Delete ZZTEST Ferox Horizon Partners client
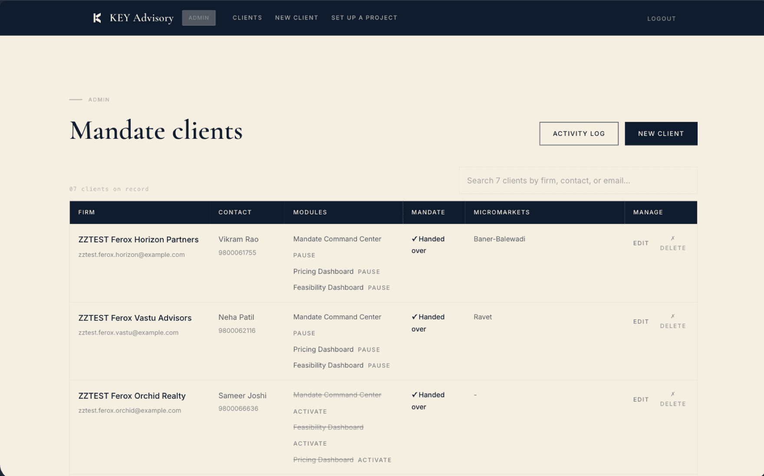 coord(673,243)
